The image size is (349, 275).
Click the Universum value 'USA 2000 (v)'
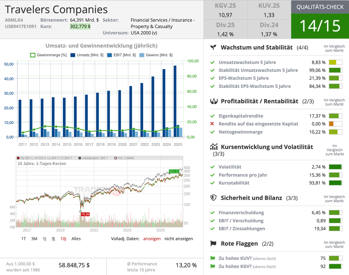click(x=144, y=33)
